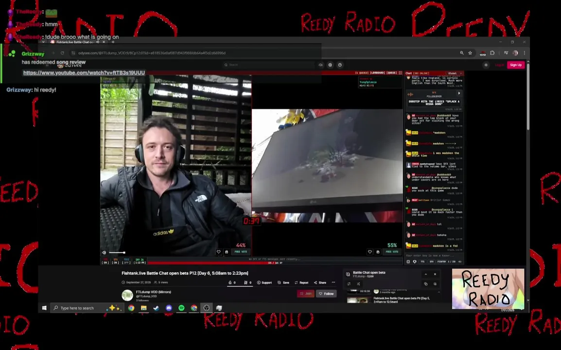The height and width of the screenshot is (350, 561).
Task: Open the browser extensions puzzle icon
Action: [492, 53]
